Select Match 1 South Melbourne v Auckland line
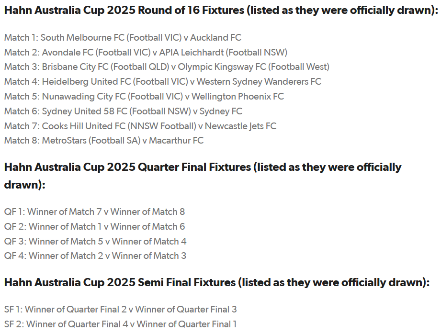441x334 pixels. coord(123,38)
